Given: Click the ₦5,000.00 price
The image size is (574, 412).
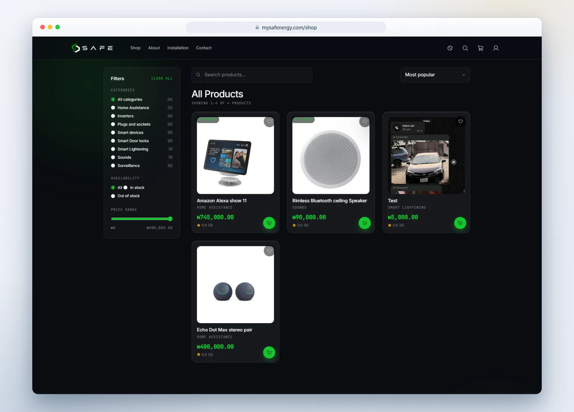Looking at the screenshot, I should click(x=403, y=217).
